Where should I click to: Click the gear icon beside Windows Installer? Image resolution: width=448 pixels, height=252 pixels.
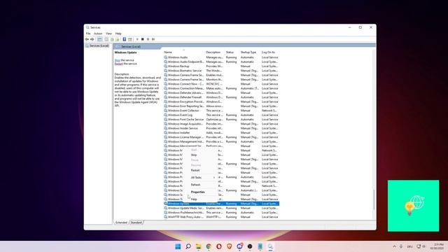tap(165, 132)
